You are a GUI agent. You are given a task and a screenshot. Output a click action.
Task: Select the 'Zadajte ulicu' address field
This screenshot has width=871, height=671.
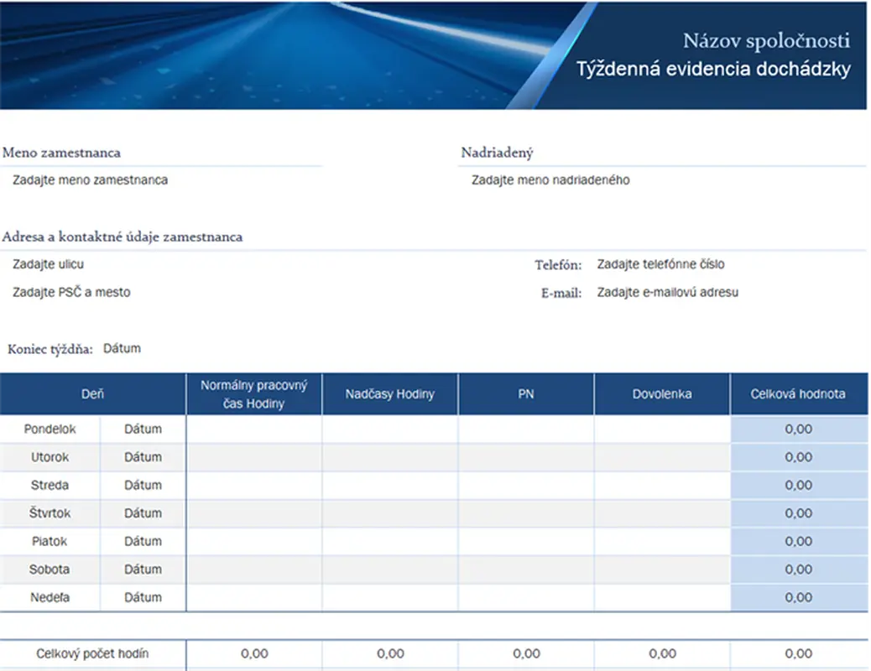(49, 264)
